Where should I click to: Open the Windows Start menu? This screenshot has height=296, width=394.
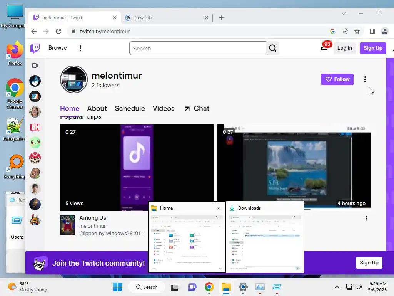[x=118, y=287]
